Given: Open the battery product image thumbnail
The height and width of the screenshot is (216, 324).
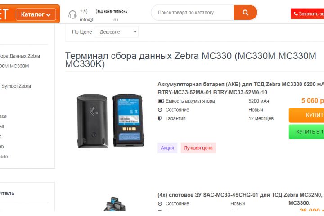Looking at the screenshot, I should (x=111, y=121).
